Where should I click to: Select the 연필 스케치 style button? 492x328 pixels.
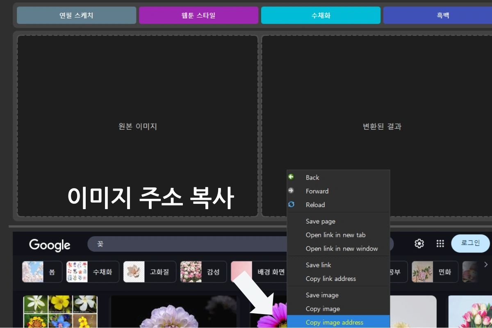tap(76, 15)
